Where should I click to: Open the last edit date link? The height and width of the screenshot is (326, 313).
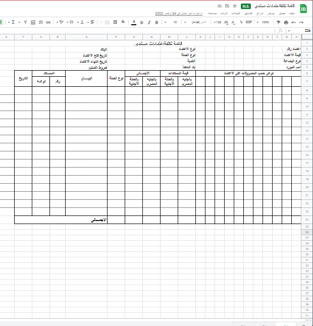pyautogui.click(x=177, y=13)
